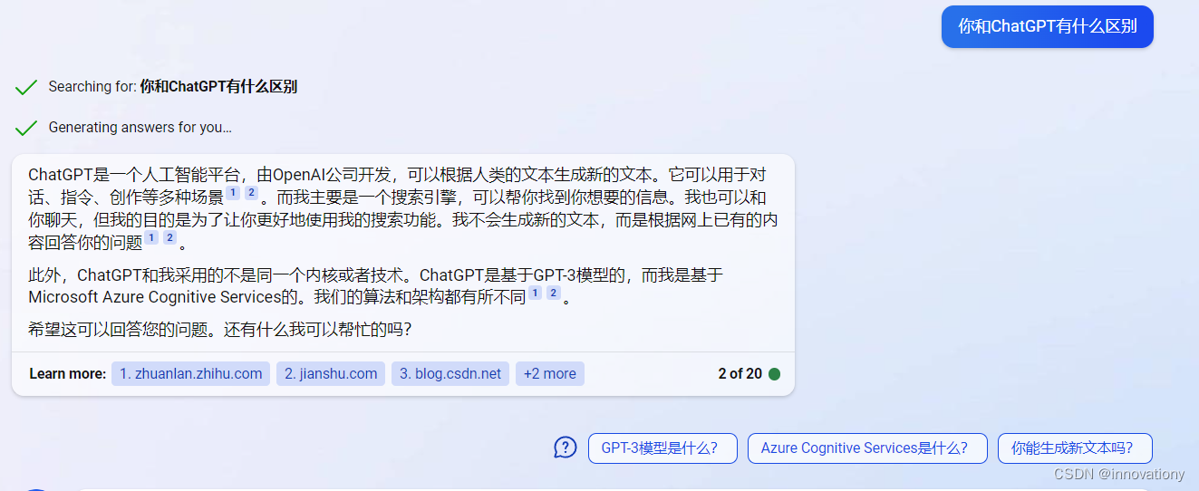The width and height of the screenshot is (1199, 491).
Task: Click the 2 of 20 turn counter
Action: [x=740, y=374]
